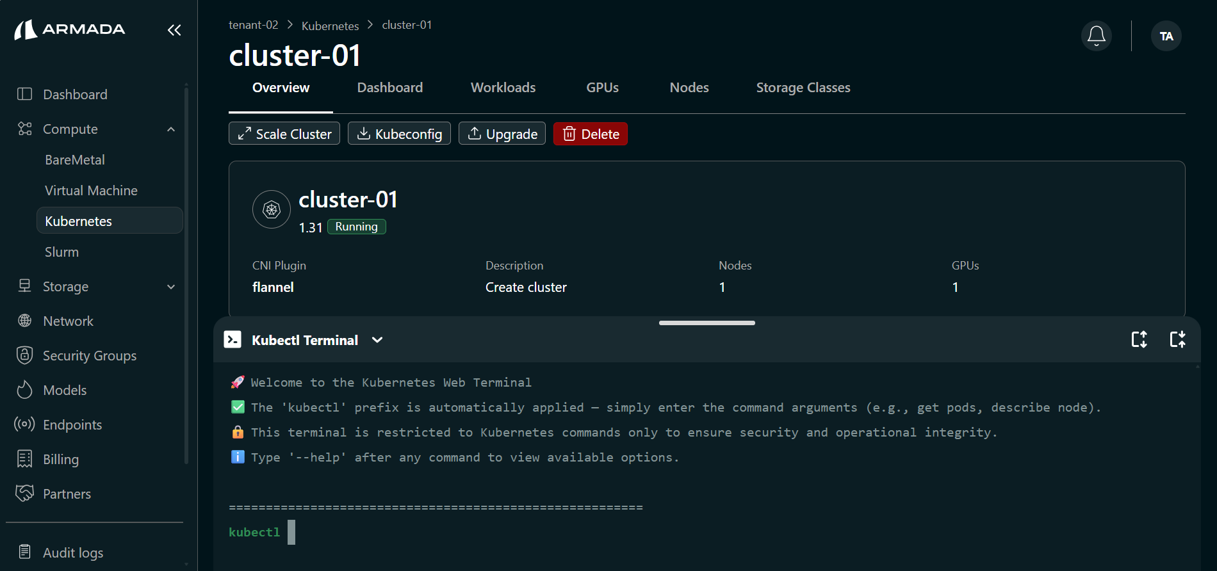1217x571 pixels.
Task: Click the Compute sidebar icon
Action: (x=24, y=129)
